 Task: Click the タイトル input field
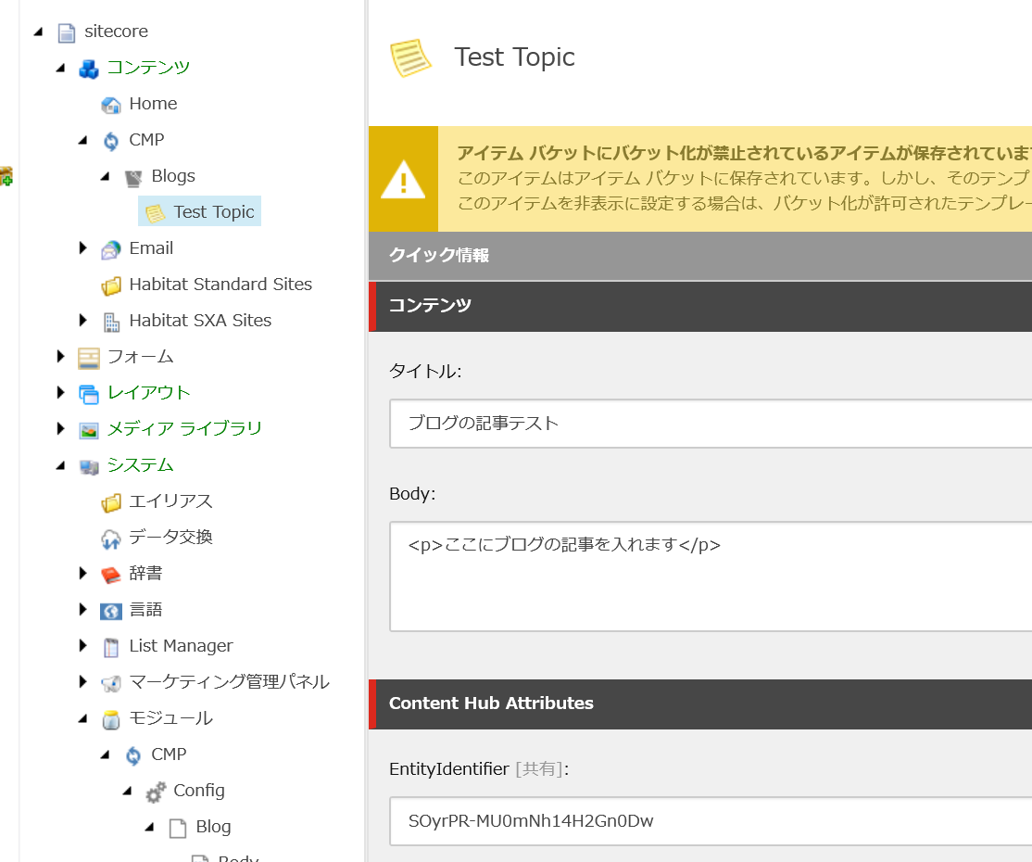pyautogui.click(x=711, y=424)
